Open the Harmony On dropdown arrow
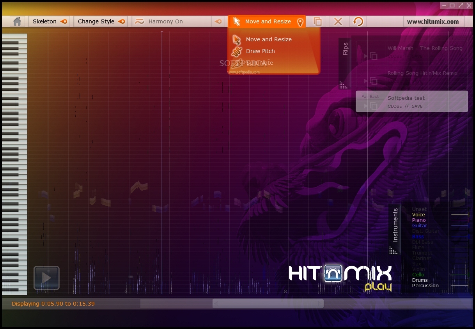 pyautogui.click(x=218, y=21)
